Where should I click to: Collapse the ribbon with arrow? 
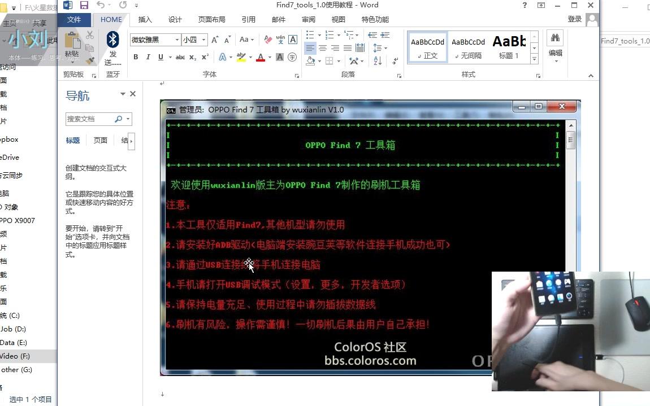pos(591,76)
